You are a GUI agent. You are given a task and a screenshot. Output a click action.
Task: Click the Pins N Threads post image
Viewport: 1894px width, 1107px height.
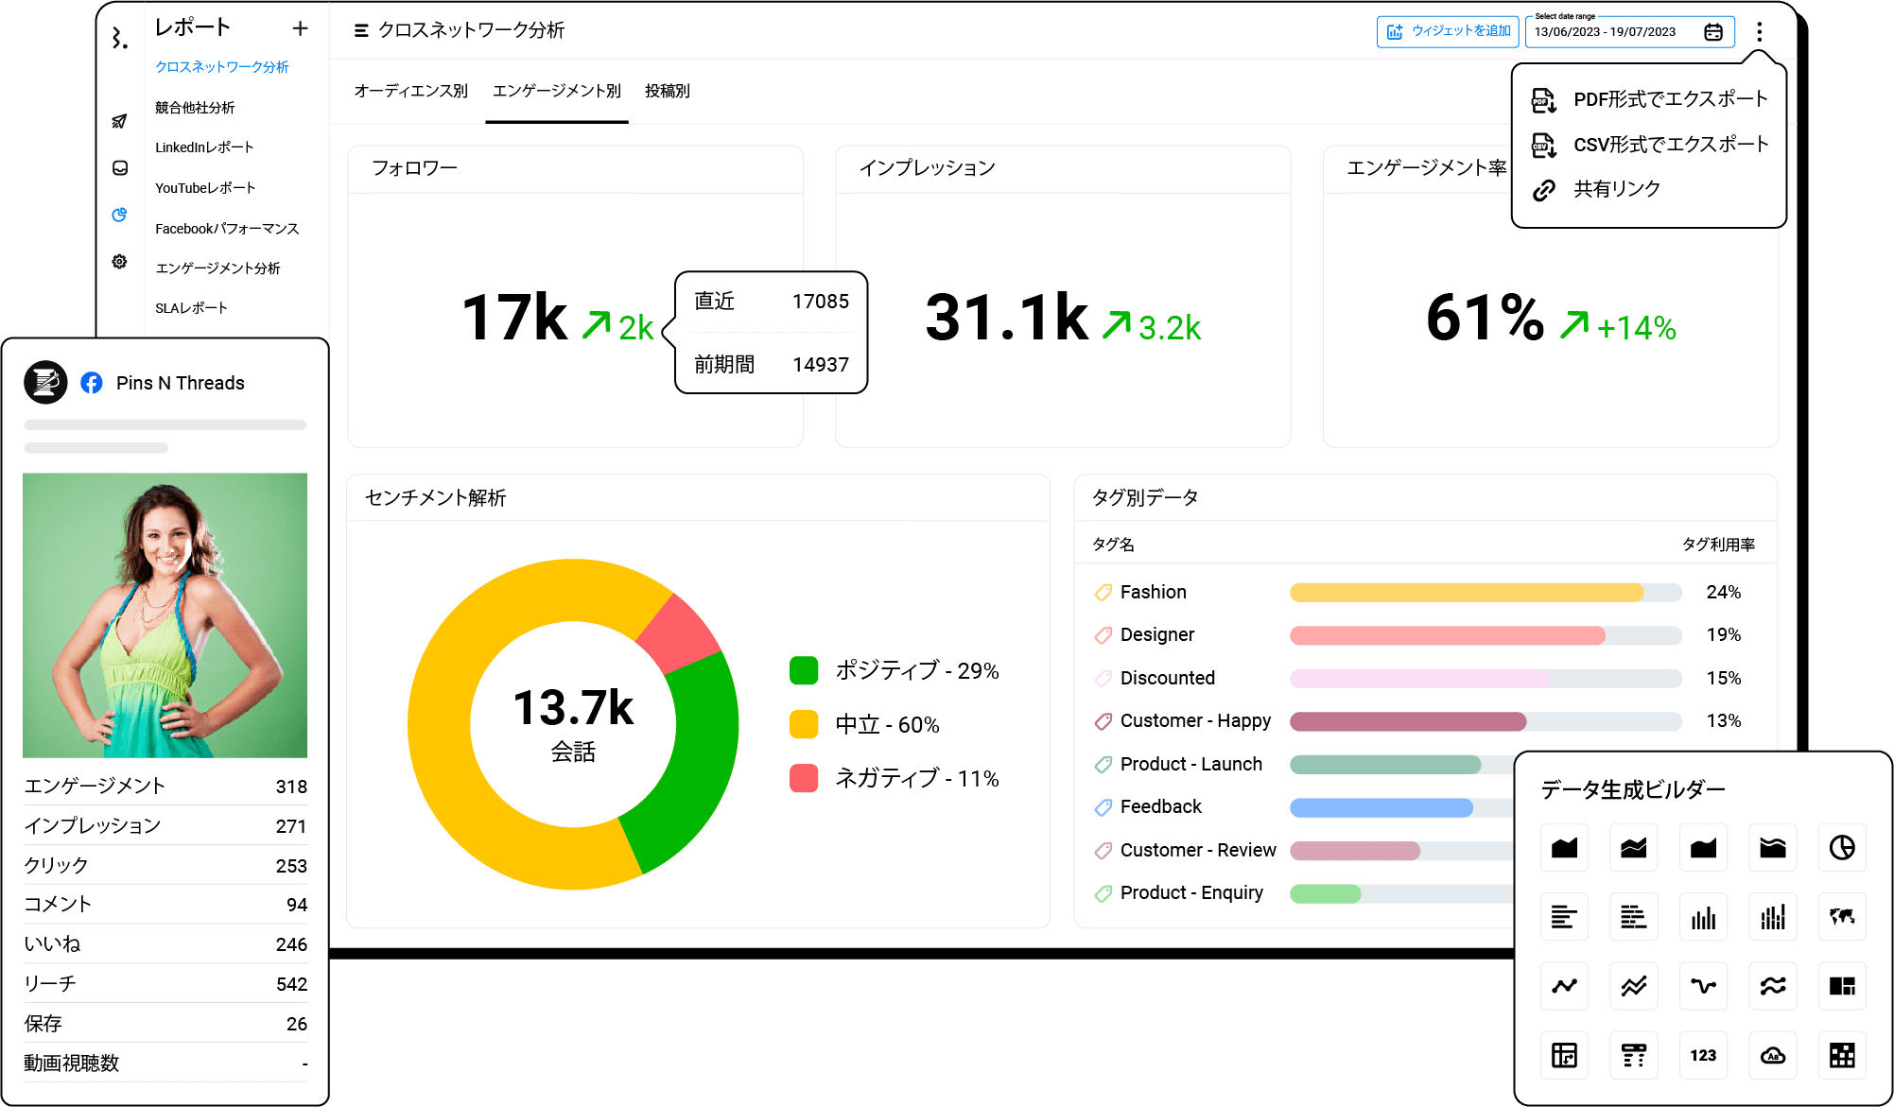click(165, 614)
